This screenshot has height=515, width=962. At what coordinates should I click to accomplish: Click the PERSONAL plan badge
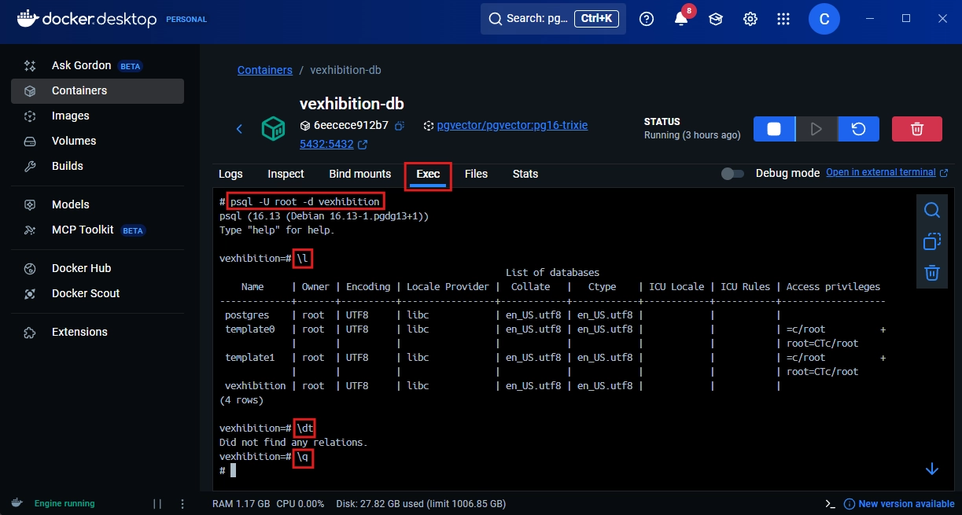[186, 20]
